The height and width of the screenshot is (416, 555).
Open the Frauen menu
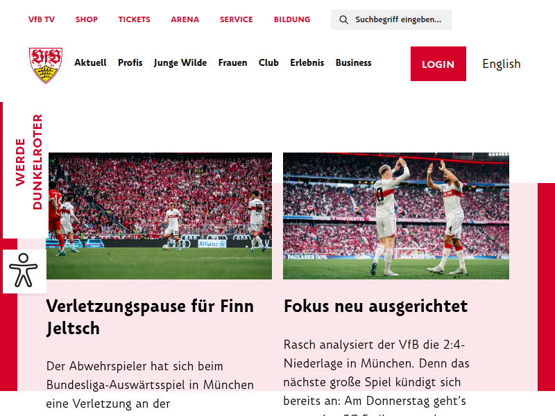point(232,62)
